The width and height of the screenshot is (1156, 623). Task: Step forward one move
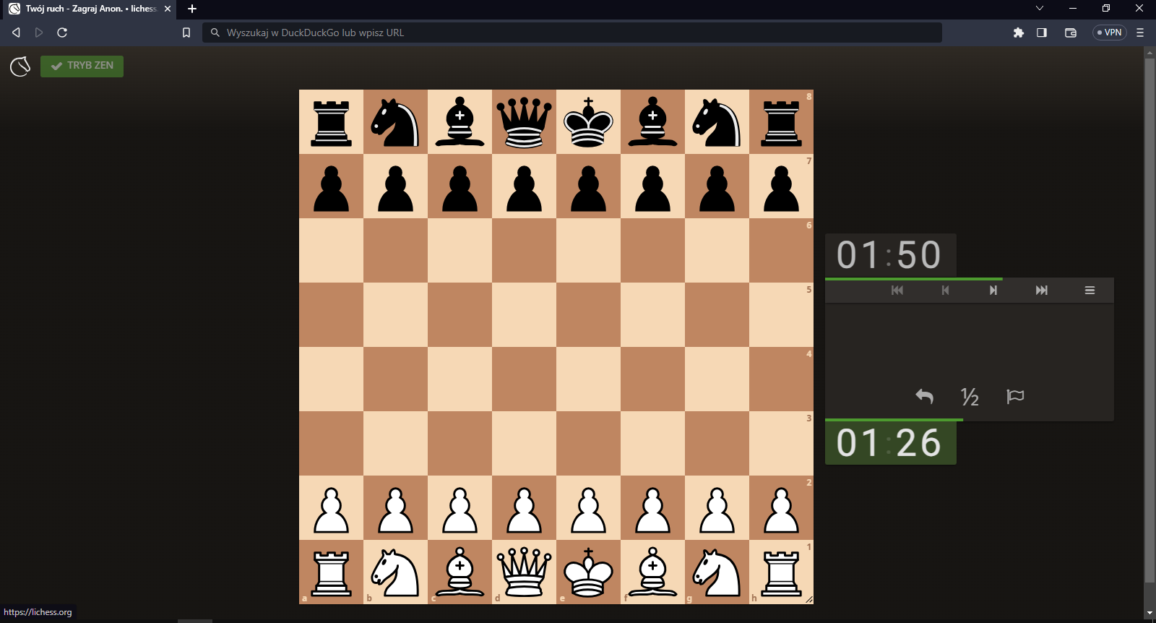coord(993,291)
